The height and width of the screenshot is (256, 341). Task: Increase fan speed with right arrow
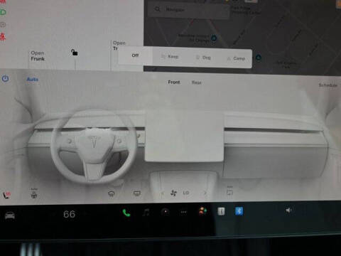[205, 193]
